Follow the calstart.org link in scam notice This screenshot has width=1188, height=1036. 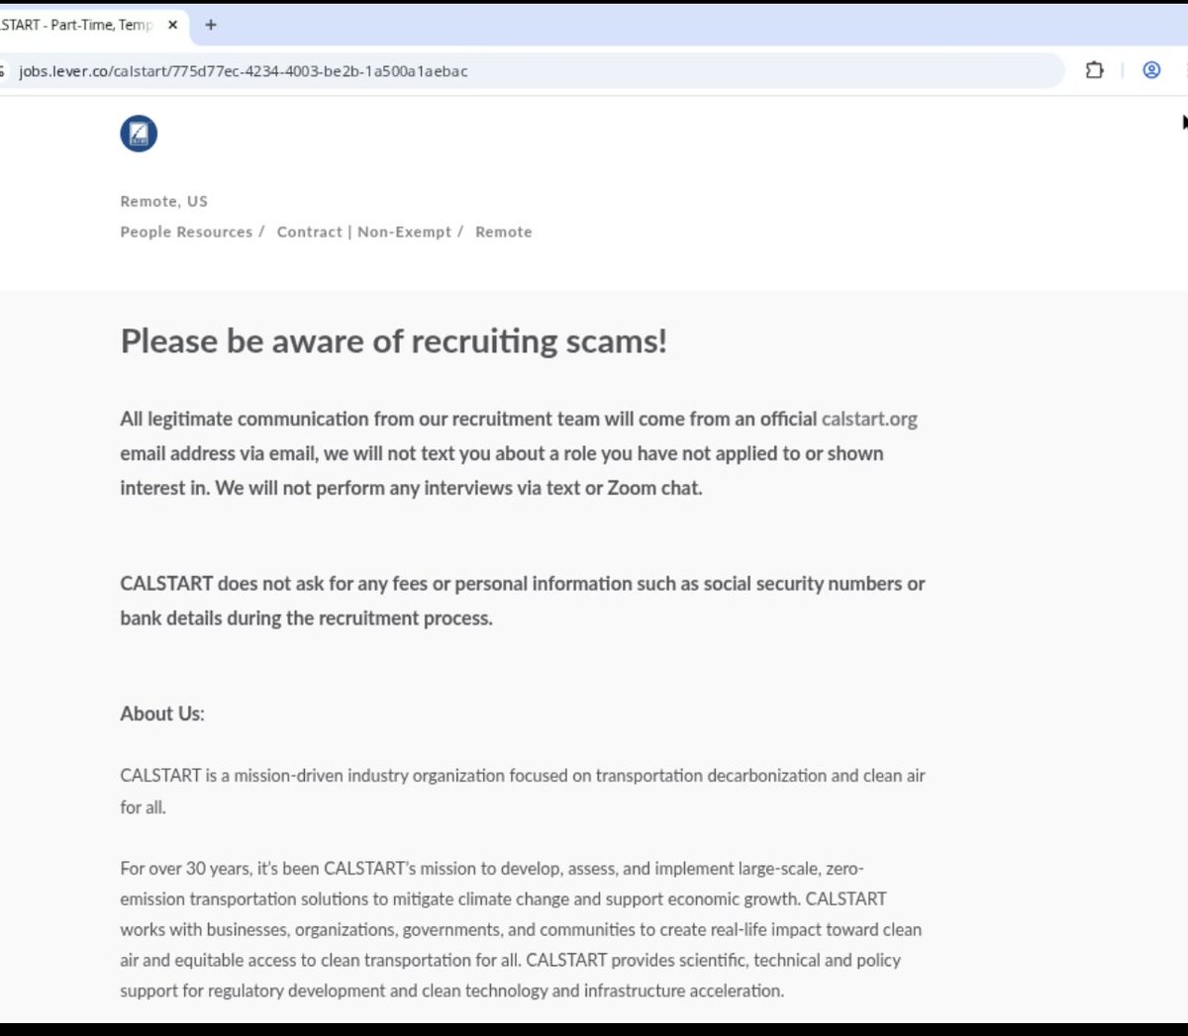pos(869,419)
